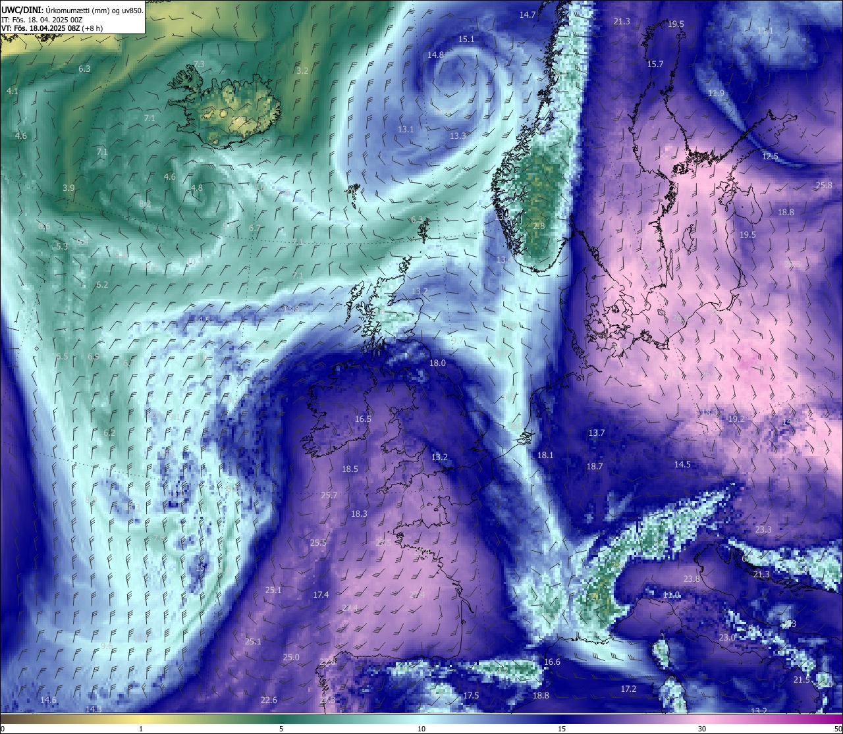Click the map value 13.1
The width and height of the screenshot is (843, 734).
tap(406, 130)
